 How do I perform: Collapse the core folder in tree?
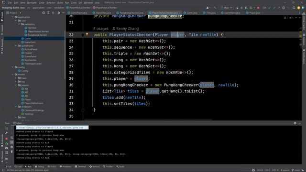(x=16, y=21)
